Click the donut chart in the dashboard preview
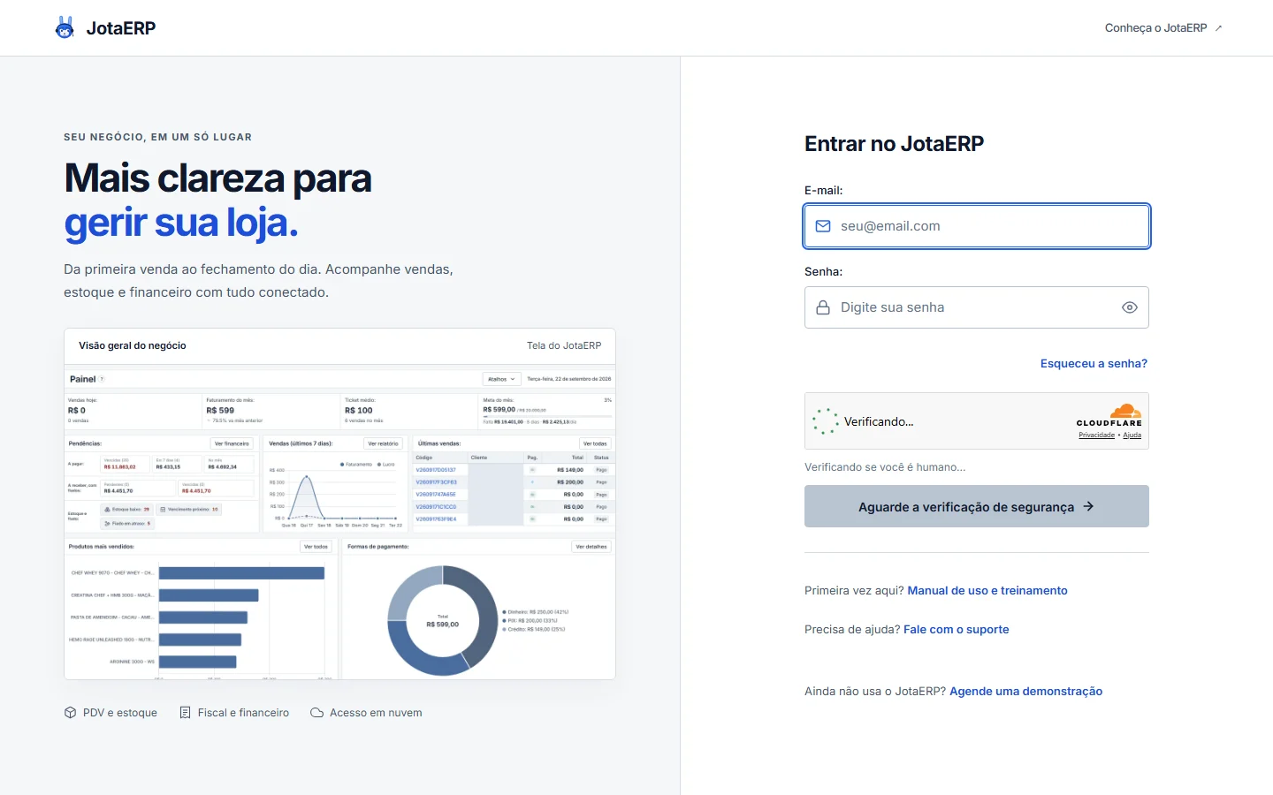 [x=443, y=621]
